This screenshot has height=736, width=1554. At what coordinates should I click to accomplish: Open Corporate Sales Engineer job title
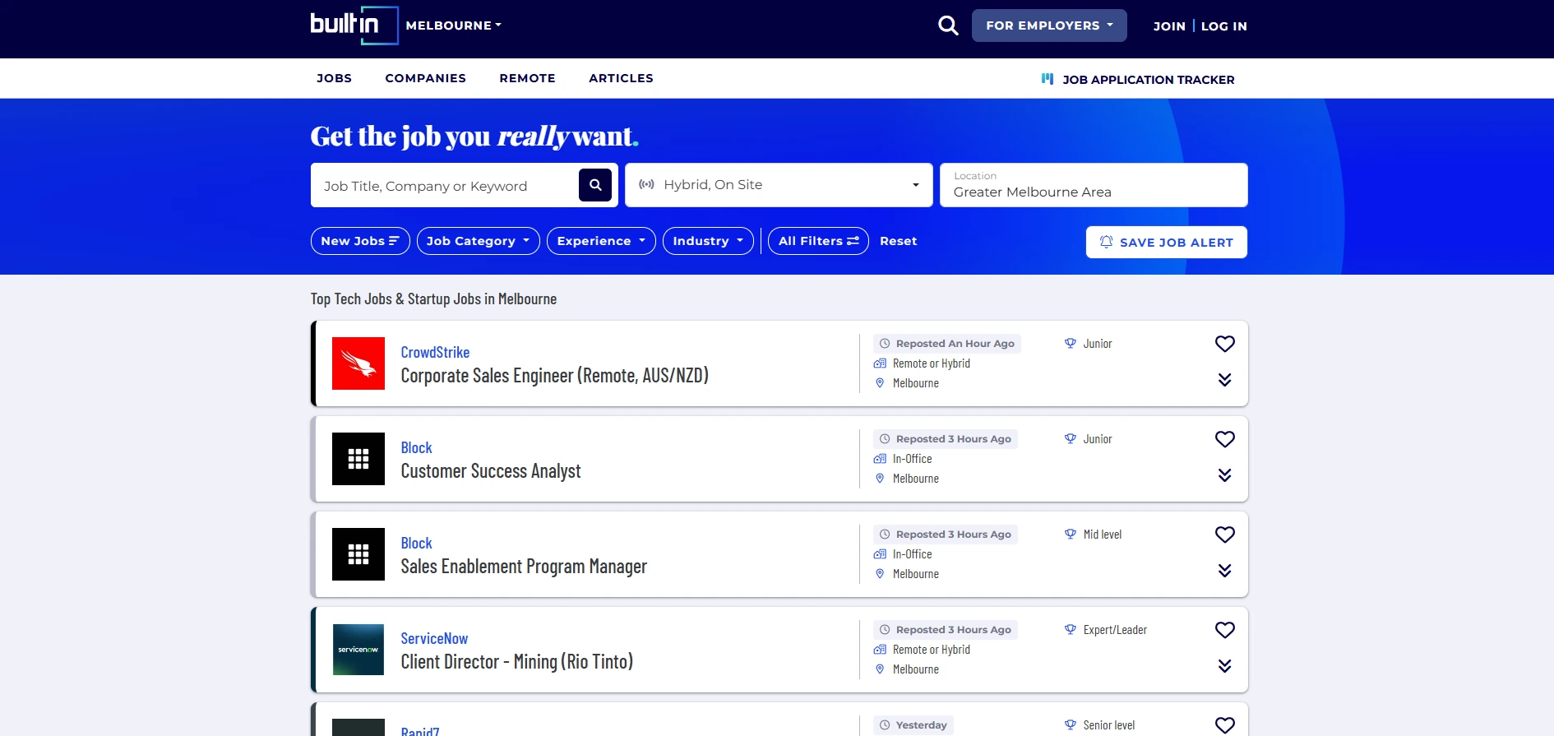tap(554, 376)
